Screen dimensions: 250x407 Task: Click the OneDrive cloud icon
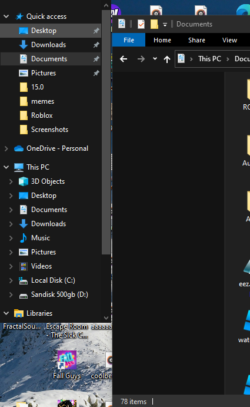19,148
